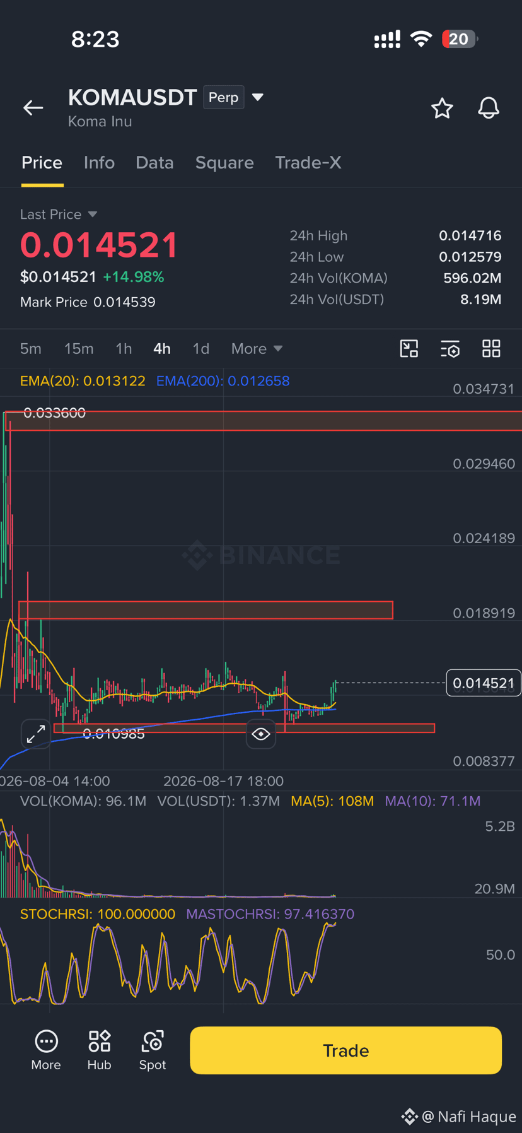Open the chart layout grid icon
The width and height of the screenshot is (522, 1133).
click(491, 348)
